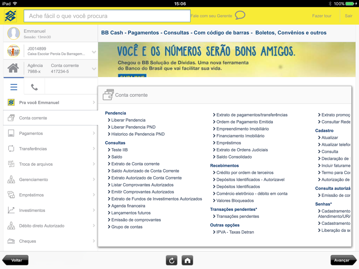The width and height of the screenshot is (359, 269).
Task: Click Fale com seu Gerente
Action: pyautogui.click(x=211, y=16)
